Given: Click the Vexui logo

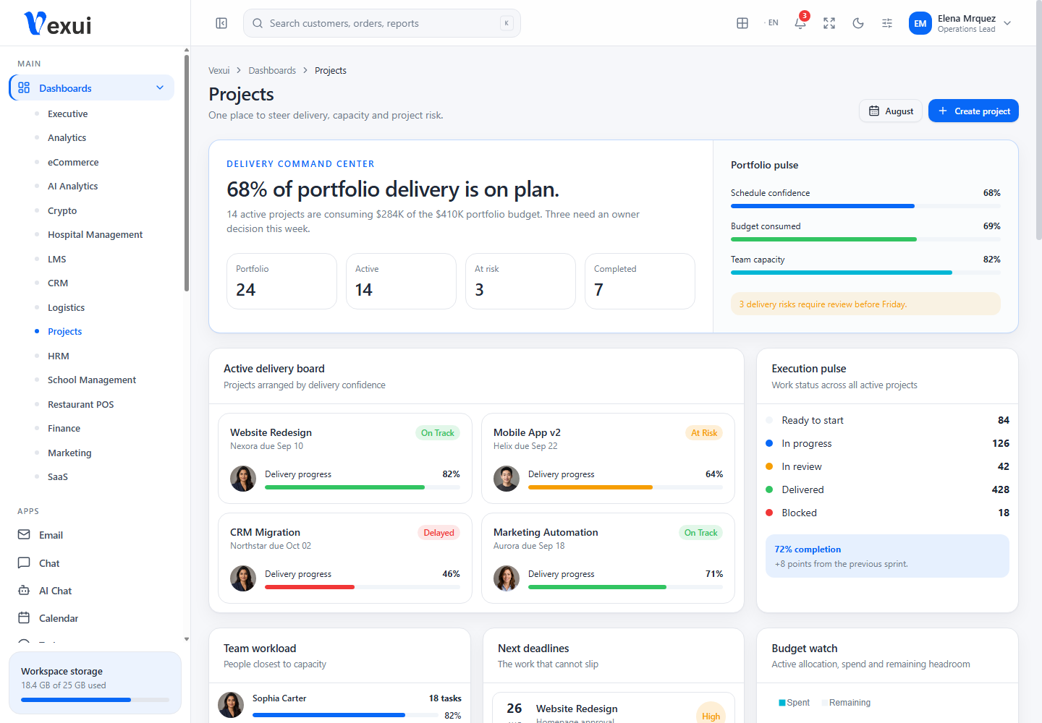Looking at the screenshot, I should [58, 24].
